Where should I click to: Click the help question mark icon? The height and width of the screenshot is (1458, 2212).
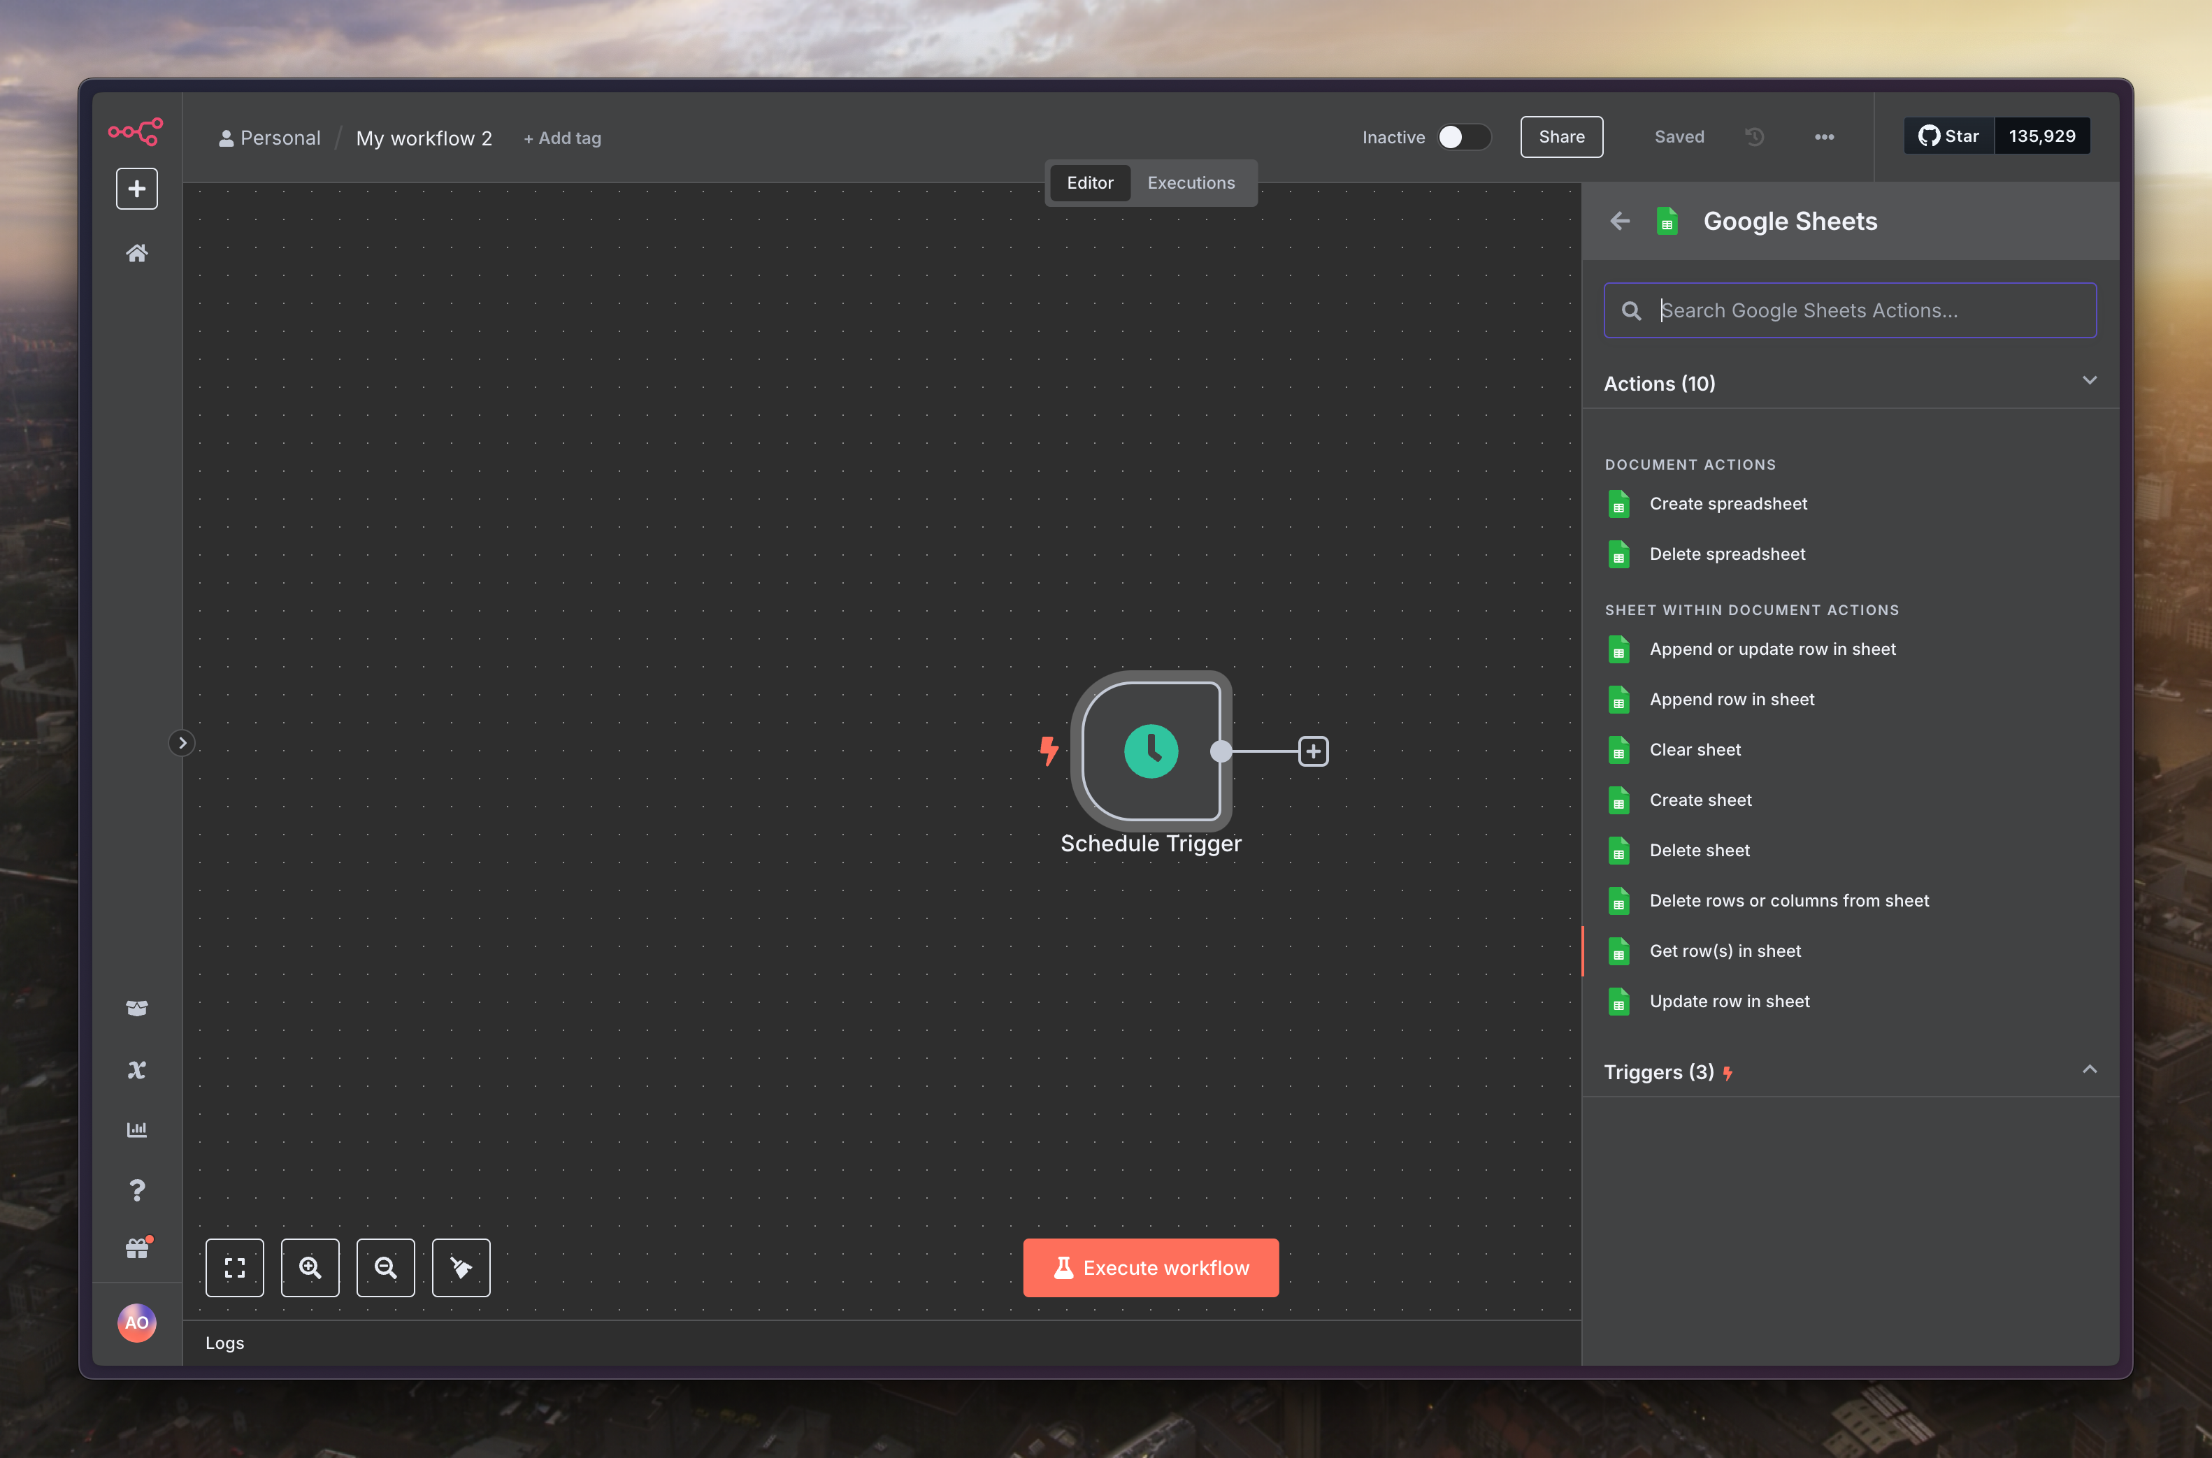click(x=137, y=1190)
